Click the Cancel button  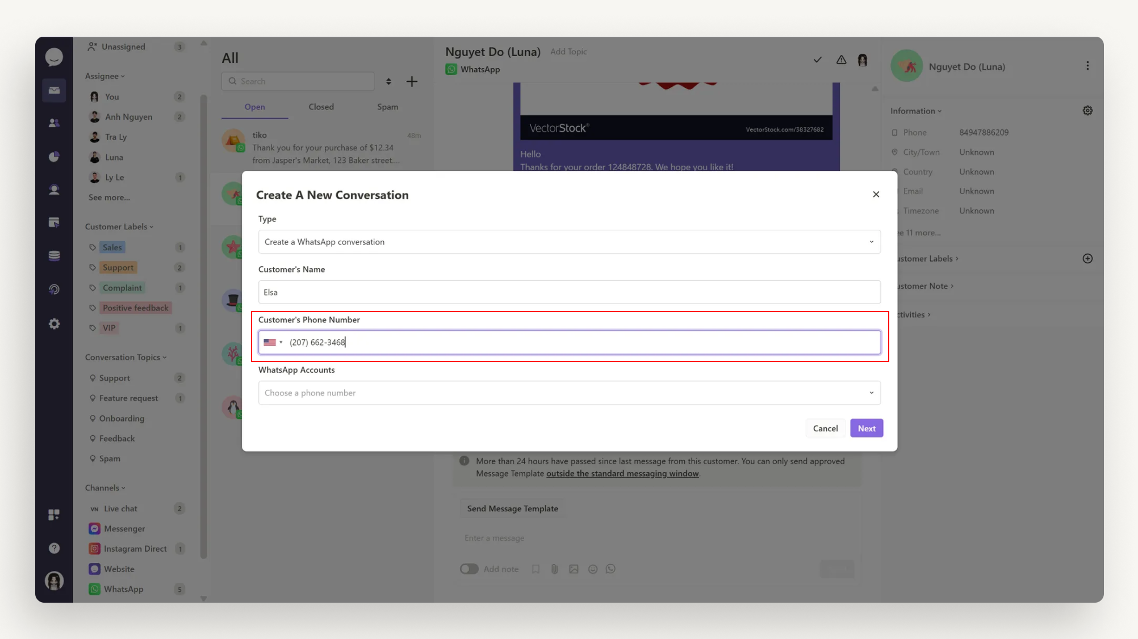825,428
